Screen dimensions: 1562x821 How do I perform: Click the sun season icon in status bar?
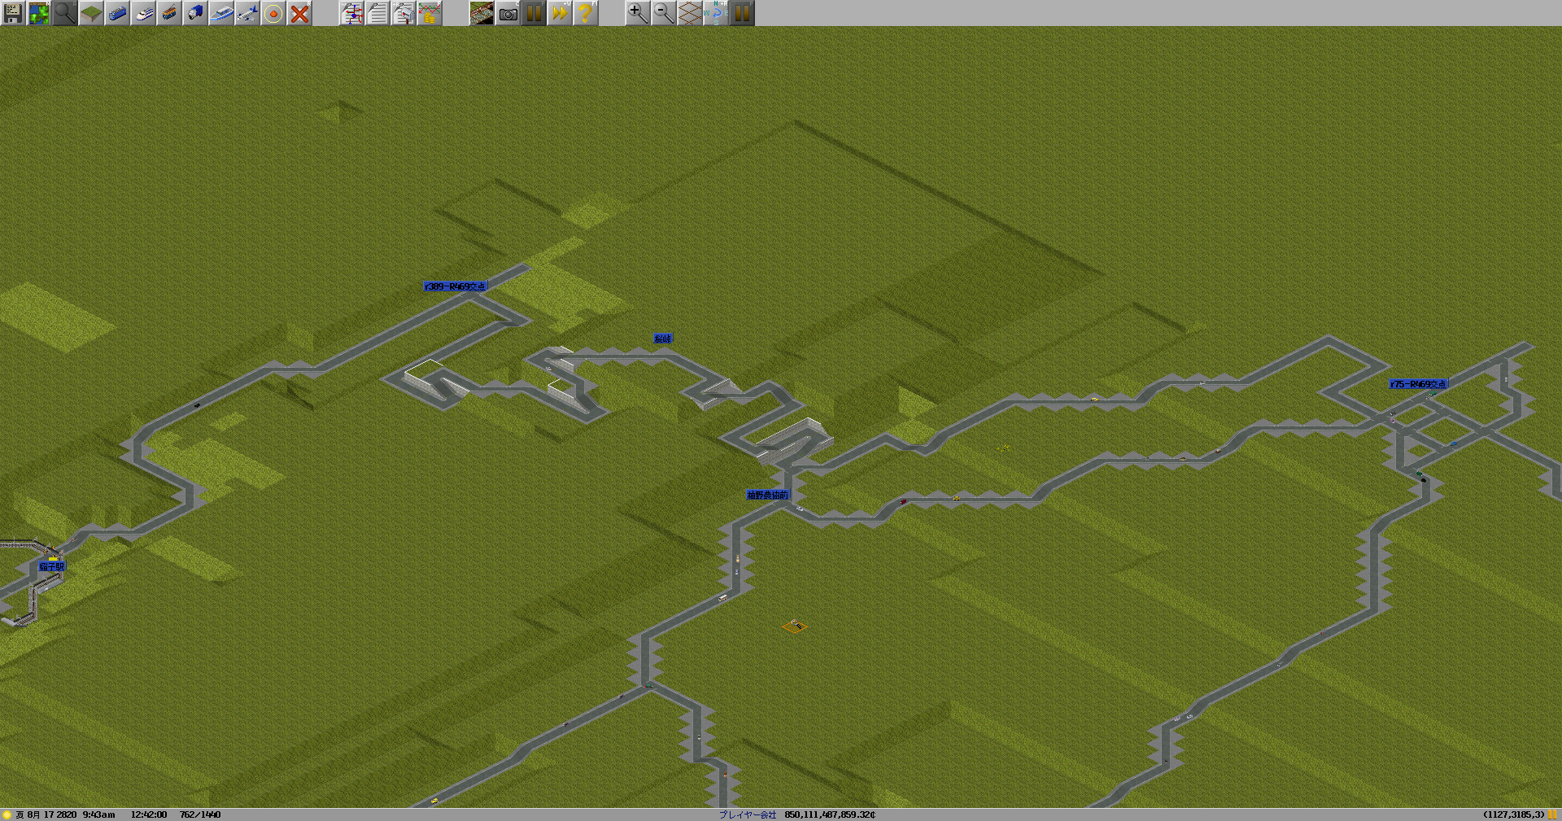(7, 814)
